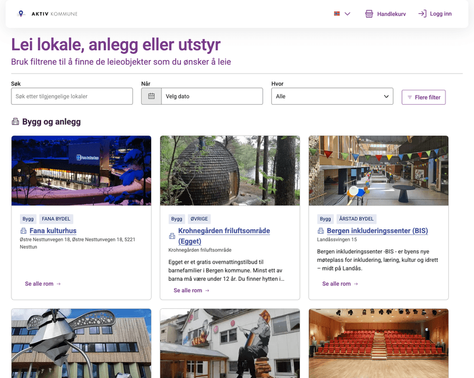474x378 pixels.
Task: Open the Handlekurv shopping basket
Action: coord(385,14)
